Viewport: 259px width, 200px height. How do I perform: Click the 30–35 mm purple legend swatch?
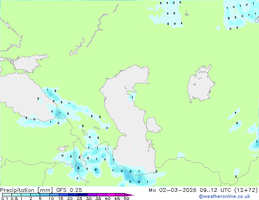click(92, 195)
